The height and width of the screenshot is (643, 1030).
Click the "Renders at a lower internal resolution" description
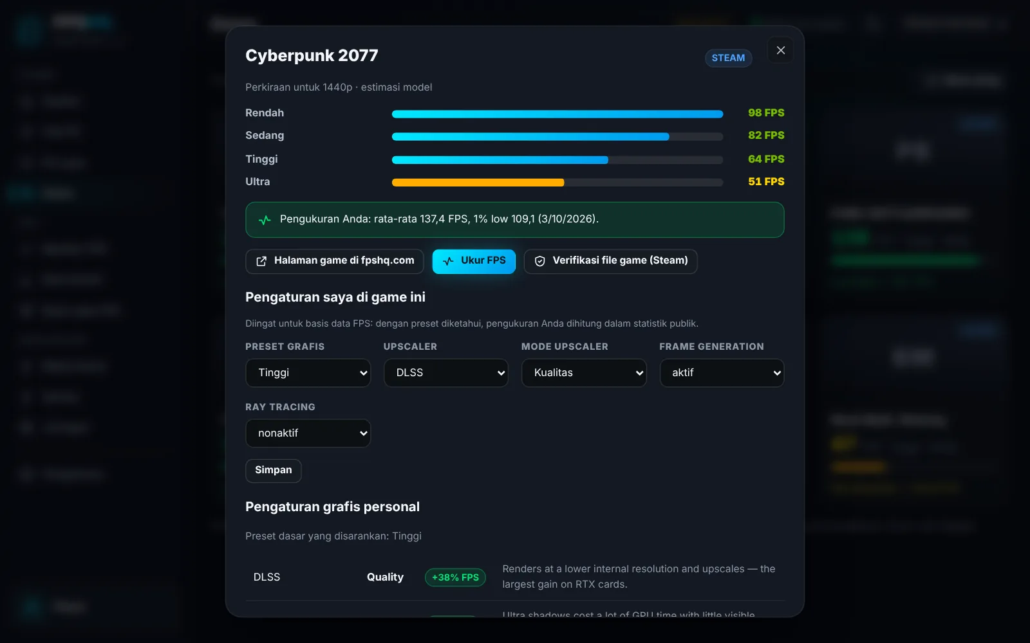coord(639,577)
